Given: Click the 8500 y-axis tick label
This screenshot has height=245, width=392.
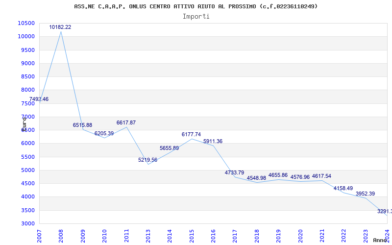Looking at the screenshot, I should point(28,76).
